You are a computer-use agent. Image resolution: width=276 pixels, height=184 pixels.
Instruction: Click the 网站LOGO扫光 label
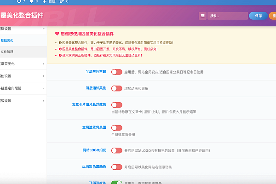click(94, 150)
